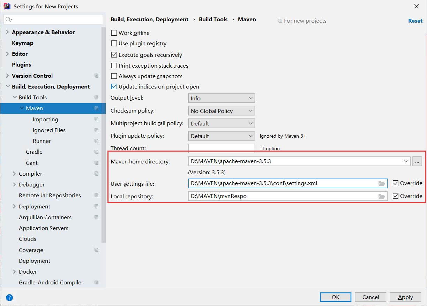Screen dimensions: 427x306
Task: Check Always update snapshots
Action: pyautogui.click(x=114, y=76)
